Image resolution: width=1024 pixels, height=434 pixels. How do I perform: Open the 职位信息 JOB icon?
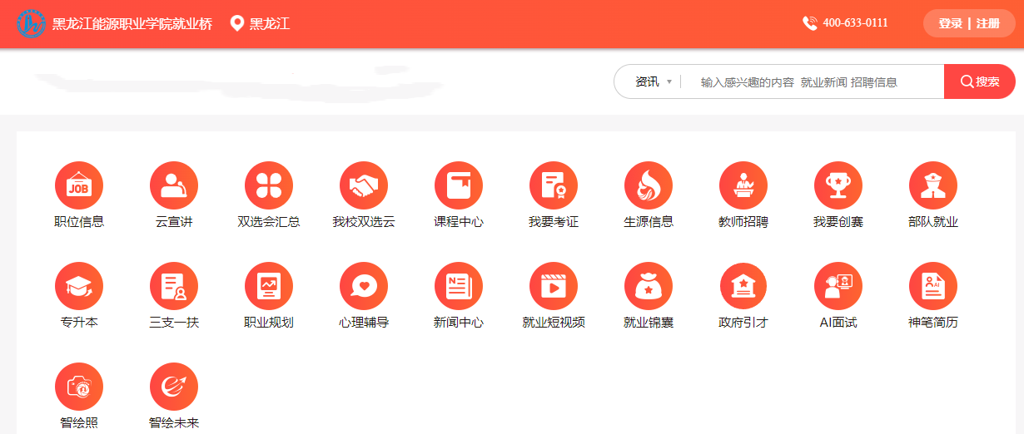(x=78, y=186)
